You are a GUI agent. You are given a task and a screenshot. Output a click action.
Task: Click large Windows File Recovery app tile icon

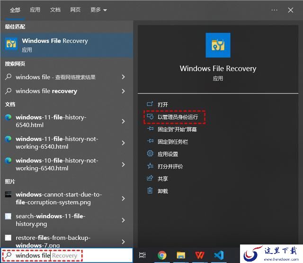point(218,45)
